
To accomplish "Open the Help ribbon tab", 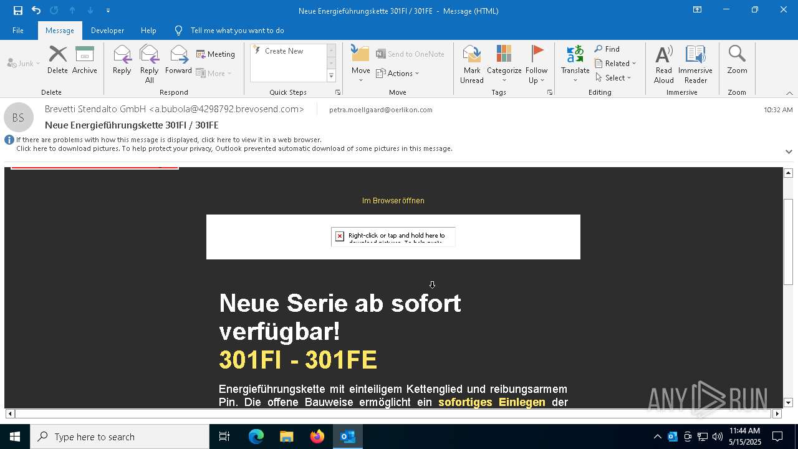I will pos(148,30).
